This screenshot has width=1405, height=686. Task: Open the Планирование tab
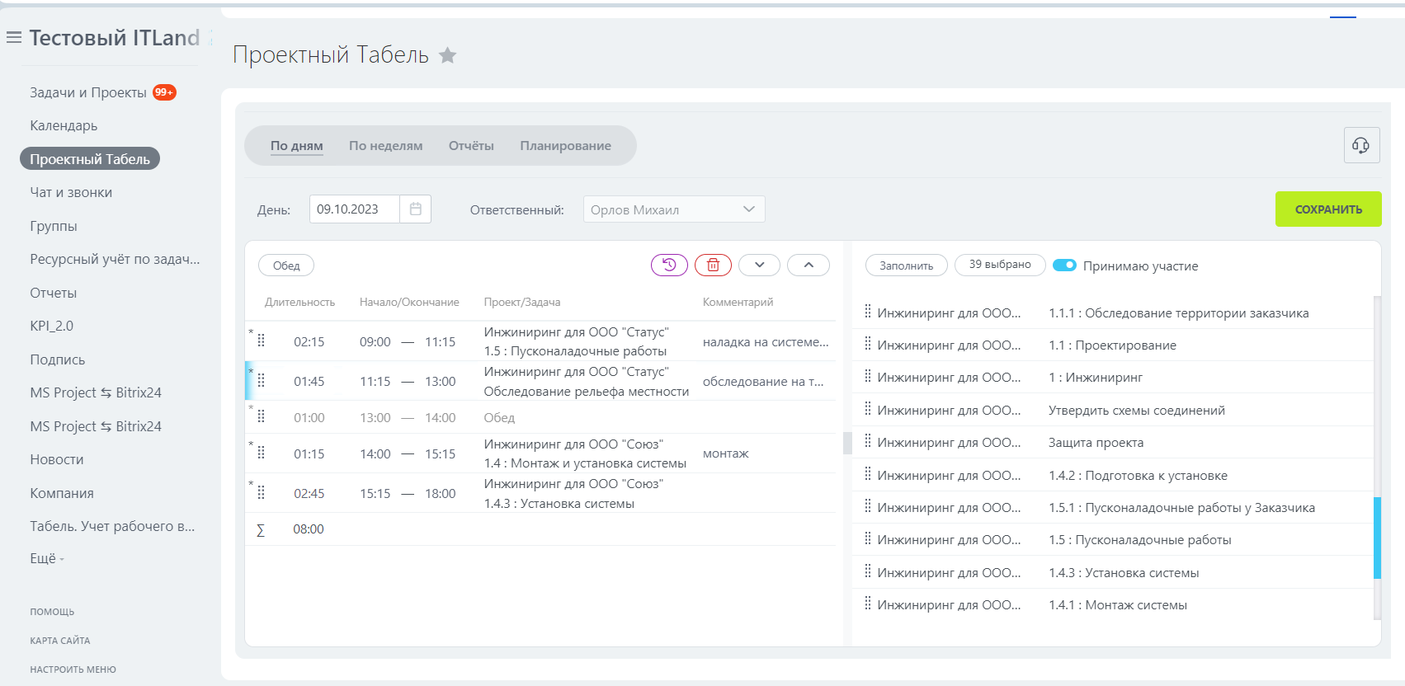(565, 146)
